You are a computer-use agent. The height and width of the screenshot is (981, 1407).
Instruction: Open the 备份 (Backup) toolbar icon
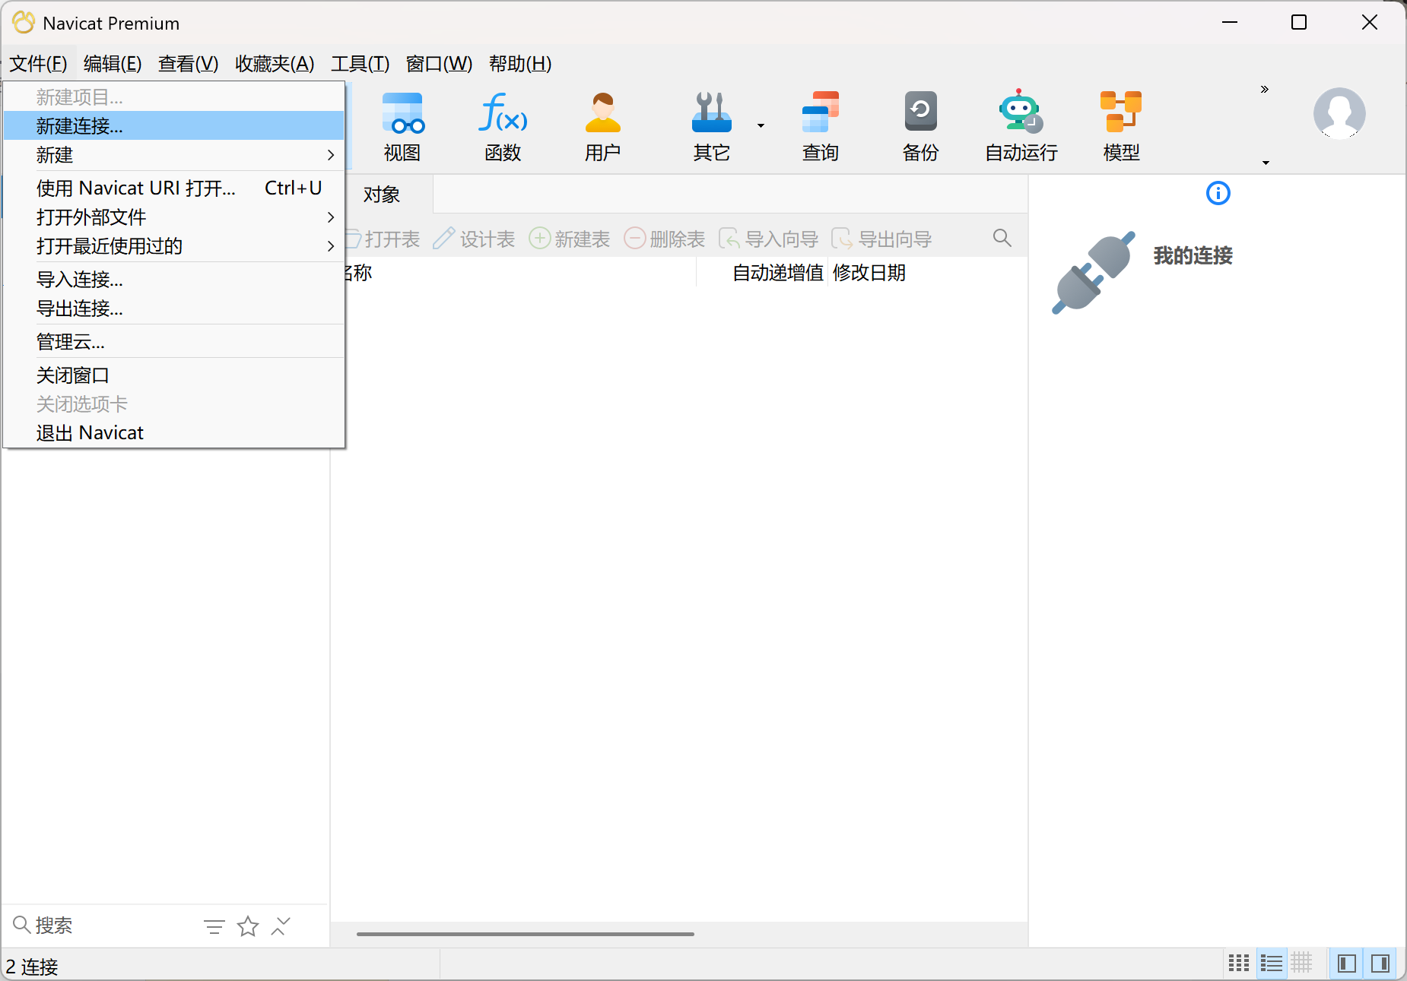[921, 126]
